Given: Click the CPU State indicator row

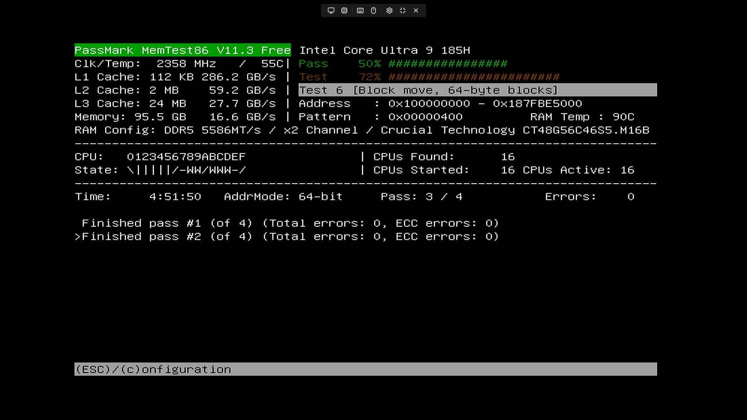Looking at the screenshot, I should coord(186,170).
